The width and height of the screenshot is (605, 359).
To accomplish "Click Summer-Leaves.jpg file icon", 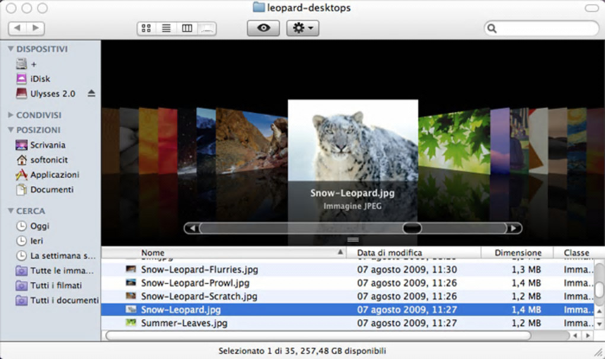I will pyautogui.click(x=131, y=323).
